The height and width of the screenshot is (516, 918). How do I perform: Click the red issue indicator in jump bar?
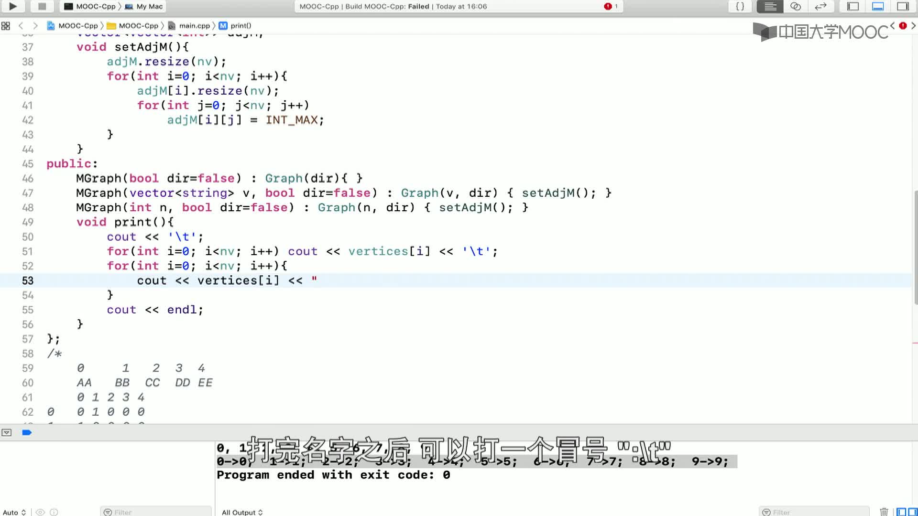pyautogui.click(x=903, y=26)
